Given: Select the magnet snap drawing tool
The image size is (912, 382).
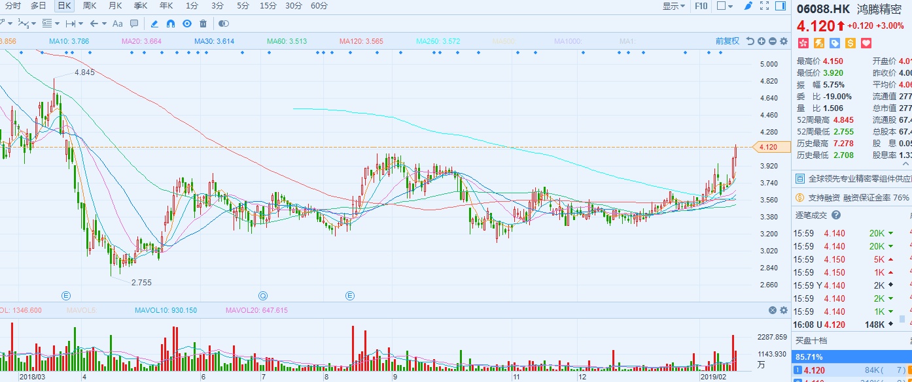Looking at the screenshot, I should click(x=171, y=24).
